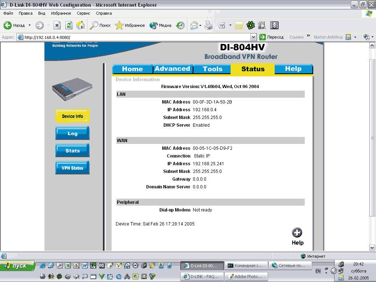Switch to the Home tab

(x=132, y=69)
